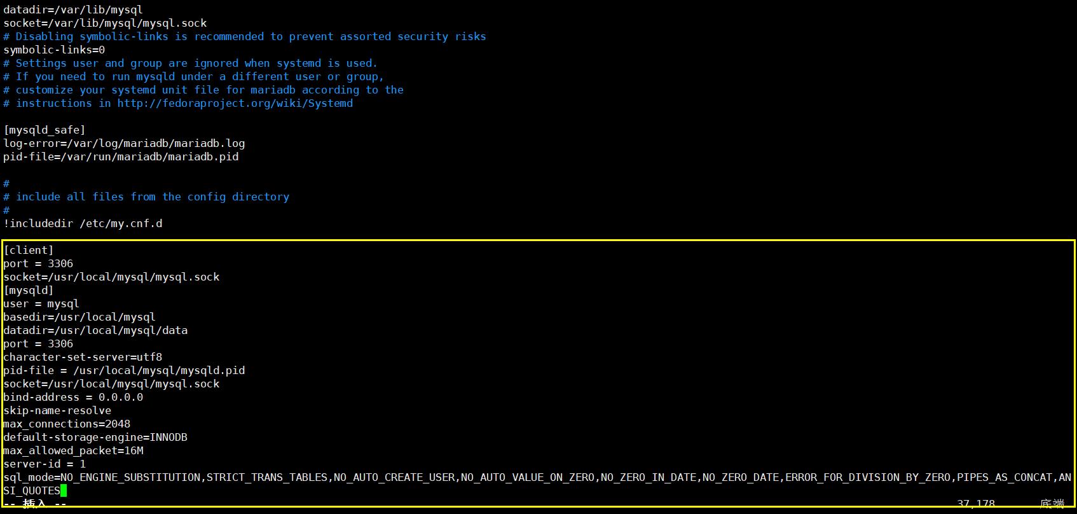Click the 'symbolic-links=0' line
1077x514 pixels.
54,50
